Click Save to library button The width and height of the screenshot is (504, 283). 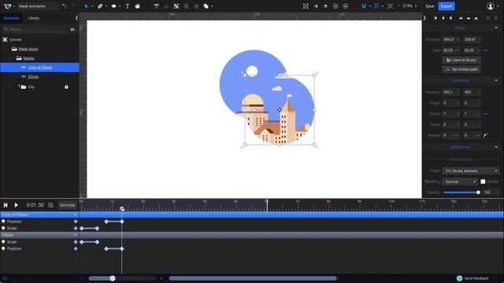tap(461, 60)
